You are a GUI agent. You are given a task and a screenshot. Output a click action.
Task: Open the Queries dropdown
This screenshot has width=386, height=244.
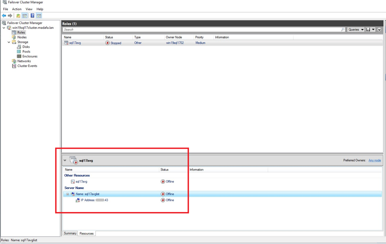point(356,30)
